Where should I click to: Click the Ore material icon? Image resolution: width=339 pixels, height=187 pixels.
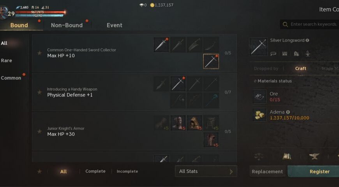[x=260, y=96]
